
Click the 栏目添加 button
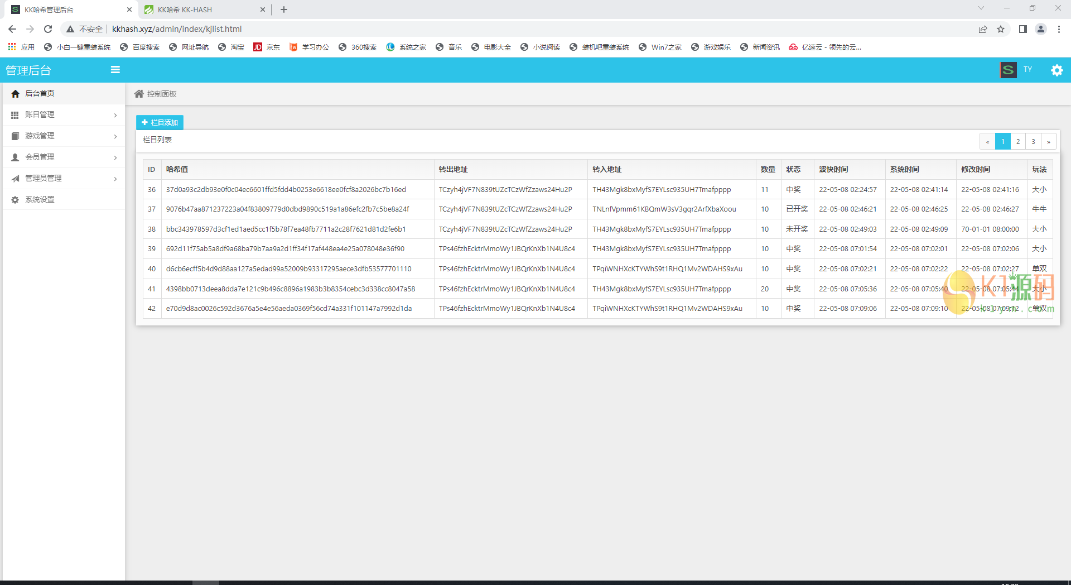point(160,122)
